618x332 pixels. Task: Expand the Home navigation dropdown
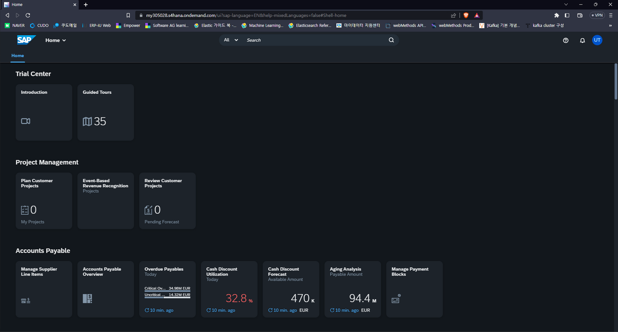pyautogui.click(x=56, y=40)
